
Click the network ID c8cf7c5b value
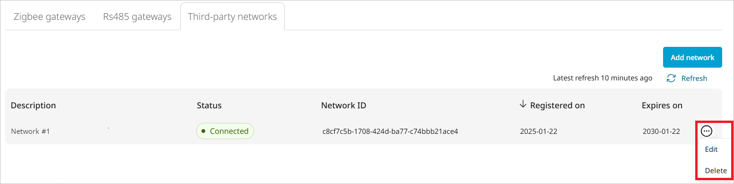click(x=390, y=131)
